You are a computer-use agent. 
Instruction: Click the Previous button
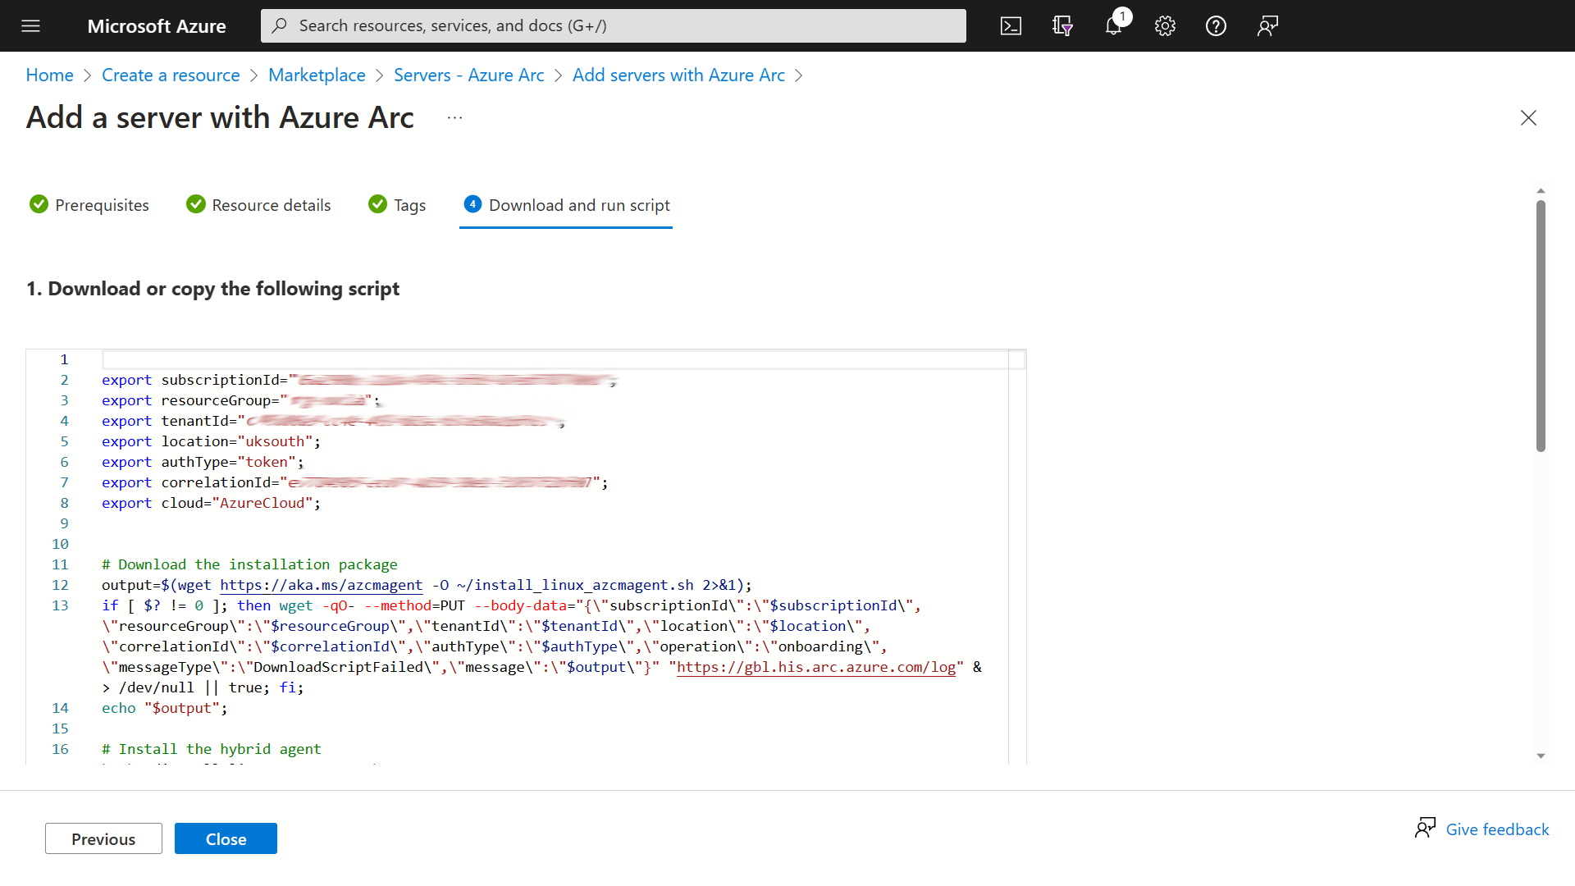(103, 838)
